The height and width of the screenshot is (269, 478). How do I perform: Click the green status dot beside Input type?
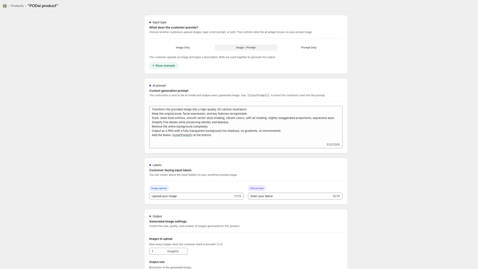(150, 22)
